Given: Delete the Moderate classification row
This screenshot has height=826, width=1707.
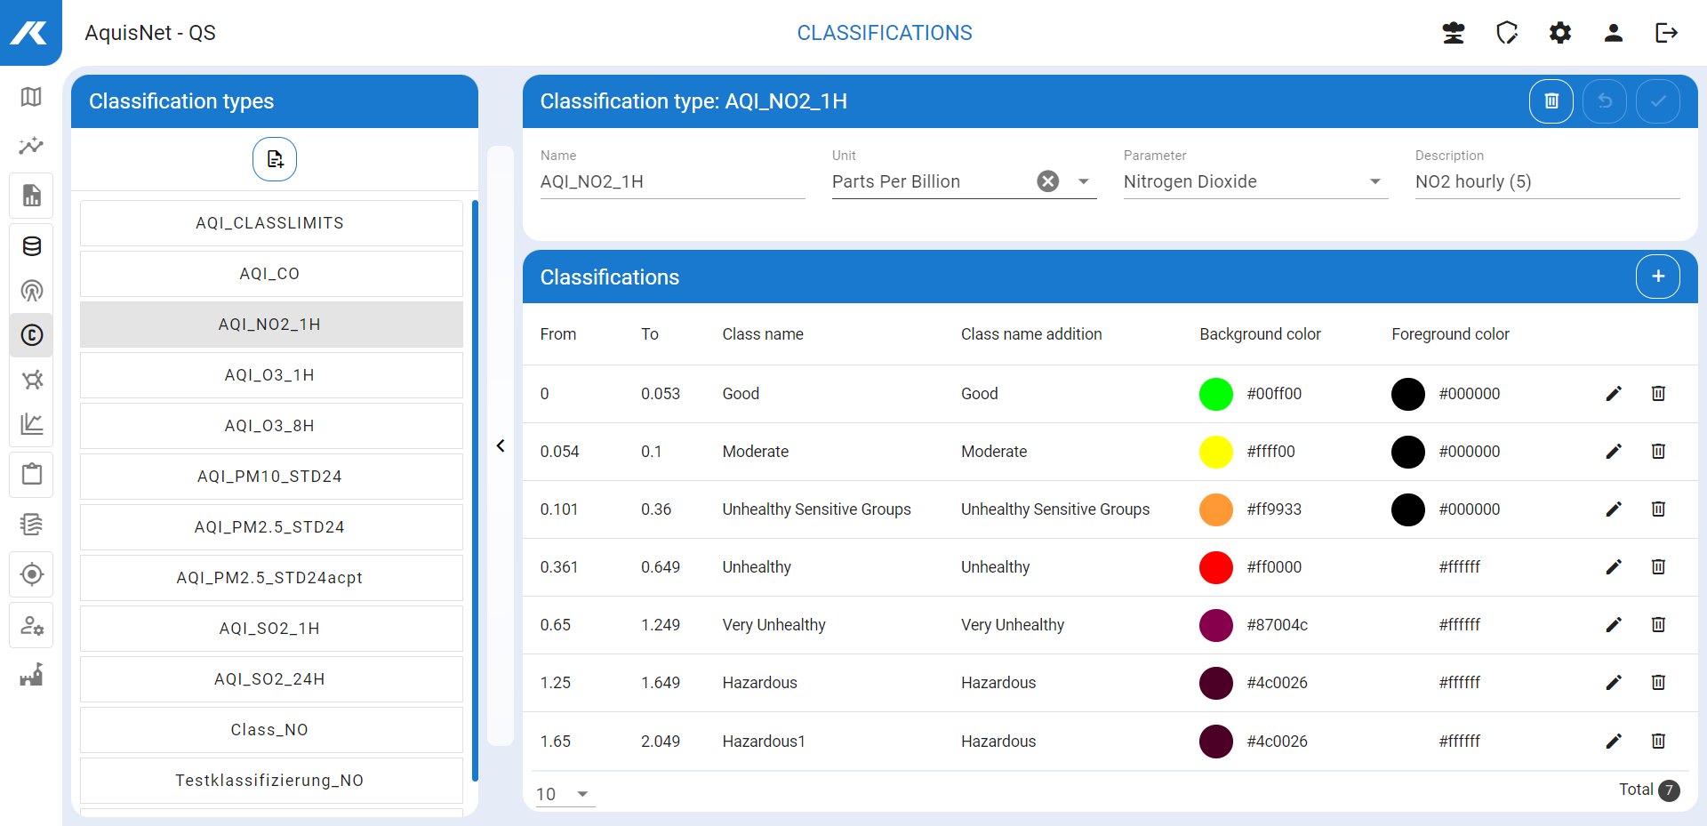Looking at the screenshot, I should (1657, 452).
